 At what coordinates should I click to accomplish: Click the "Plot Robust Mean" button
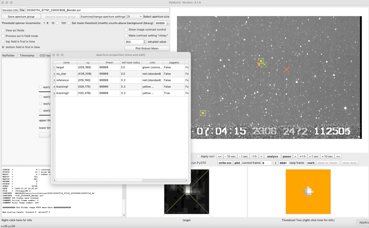coord(147,48)
